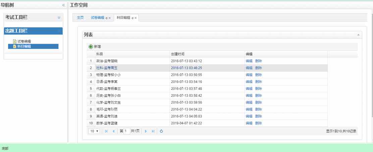
Task: Sort by the 创建时间 column header
Action: pos(207,54)
